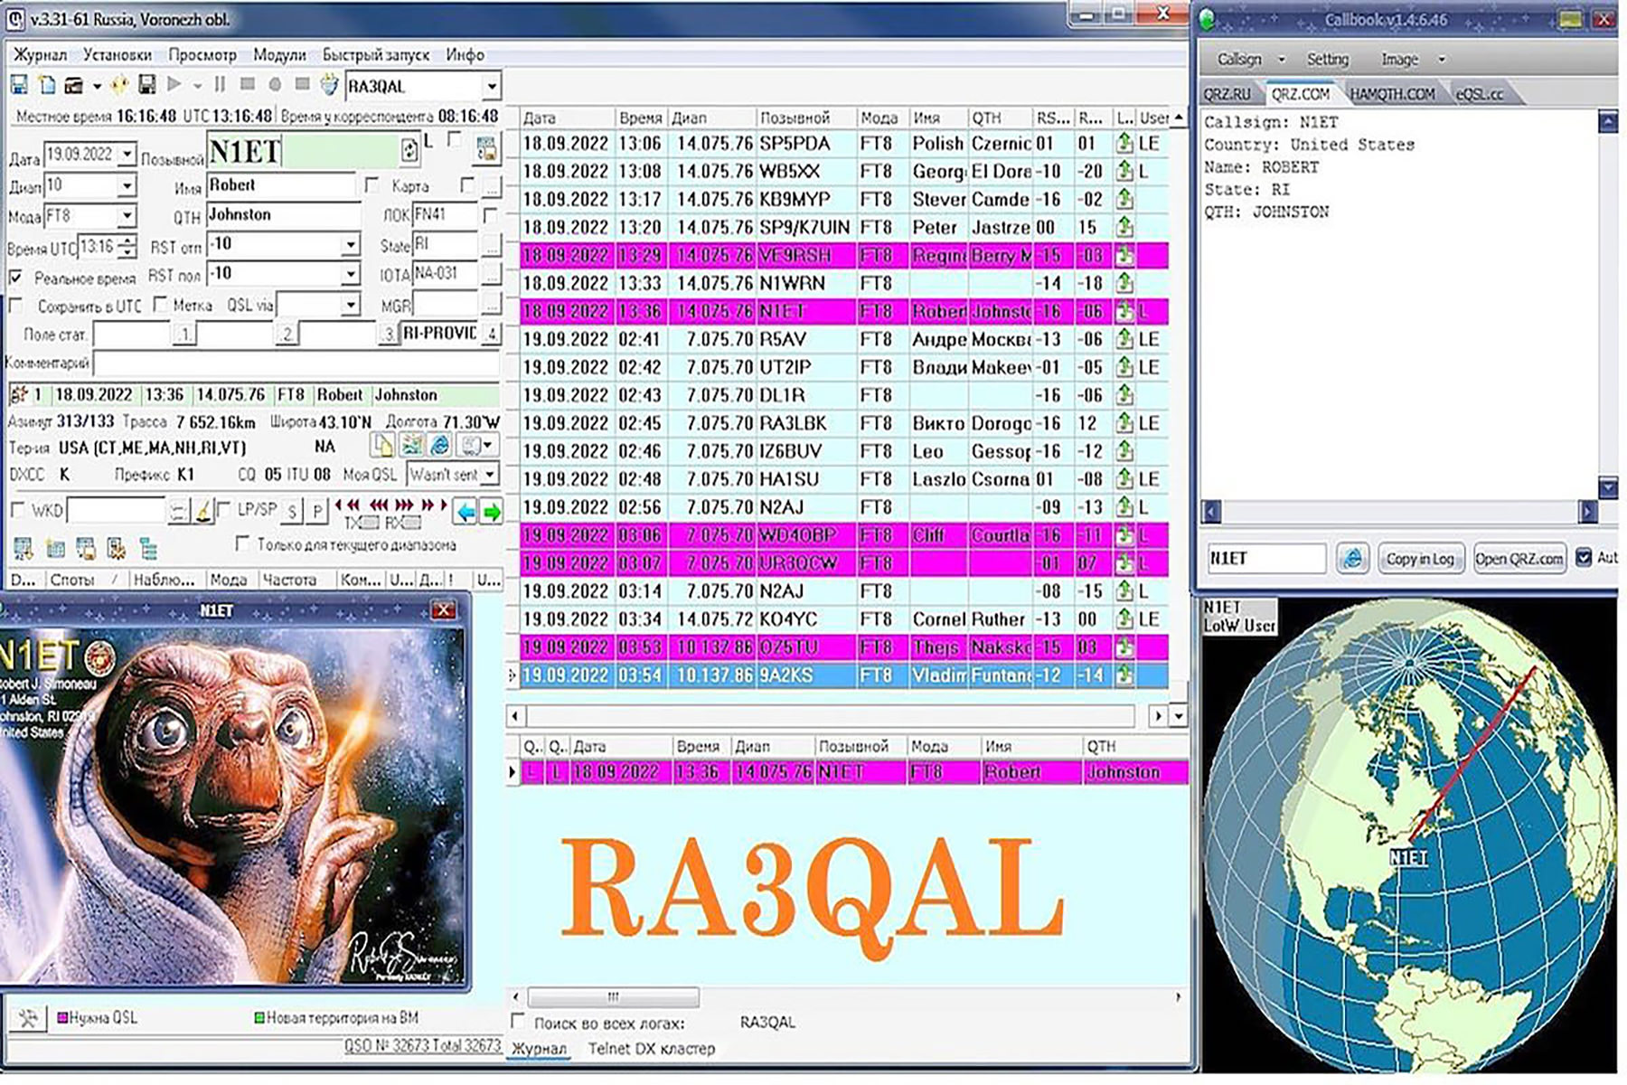Expand the Callsign menu arrow in Callbook

[1281, 60]
